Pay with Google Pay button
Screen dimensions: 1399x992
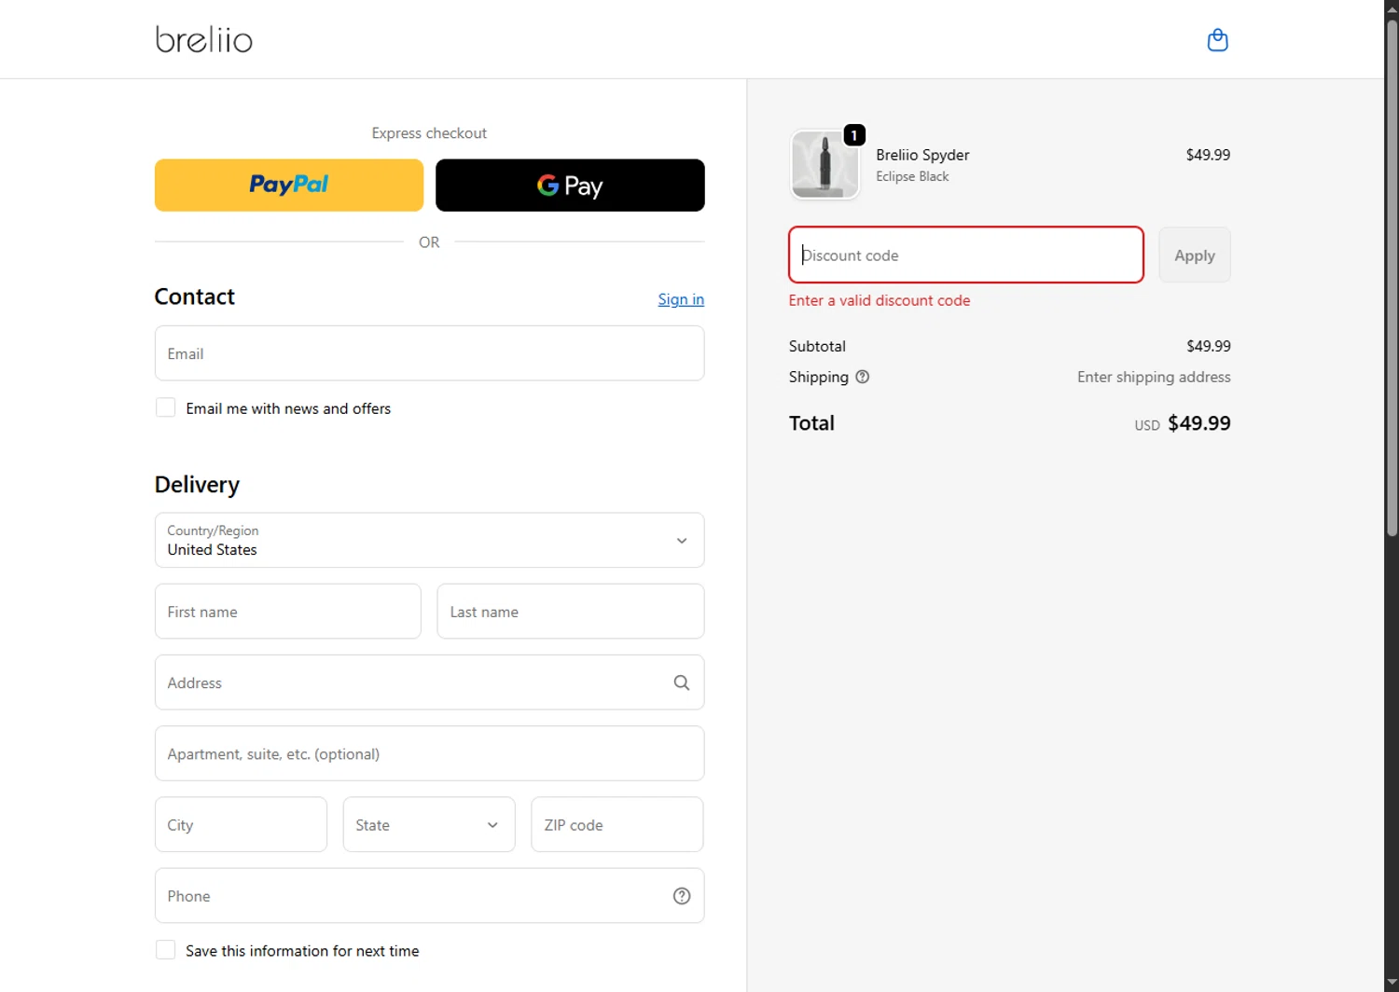tap(570, 185)
